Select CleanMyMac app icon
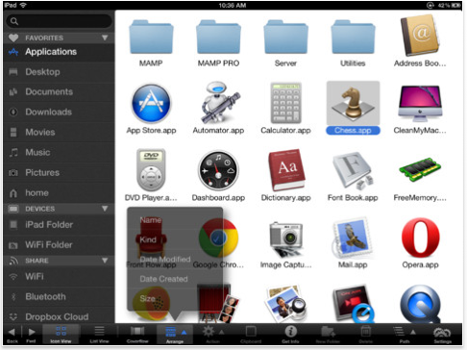The height and width of the screenshot is (350, 467). pos(420,103)
